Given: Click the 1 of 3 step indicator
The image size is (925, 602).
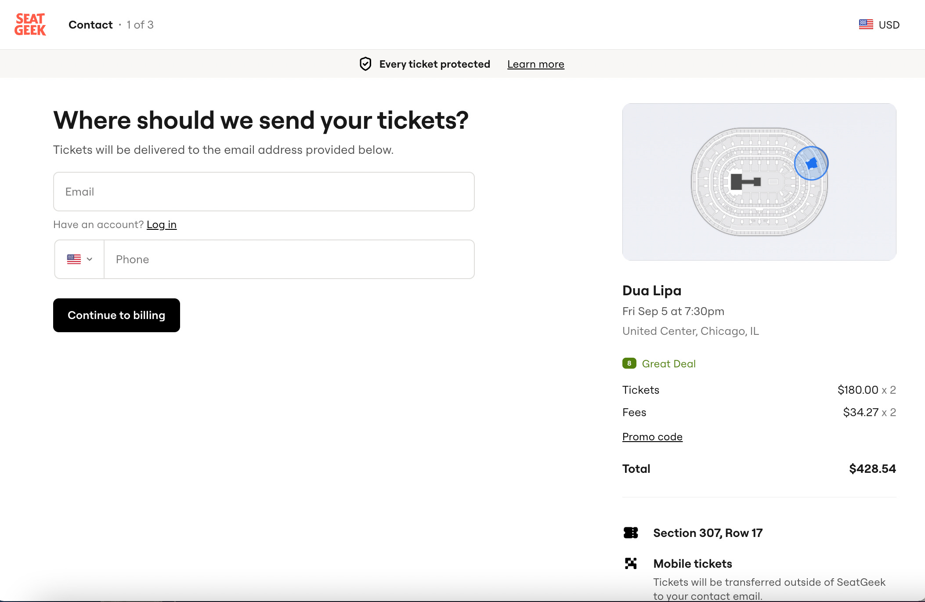Looking at the screenshot, I should [140, 25].
